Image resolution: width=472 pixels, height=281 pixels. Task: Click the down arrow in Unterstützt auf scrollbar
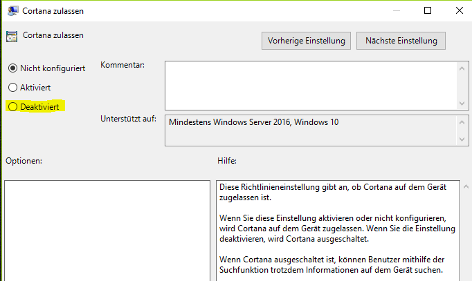coord(463,140)
